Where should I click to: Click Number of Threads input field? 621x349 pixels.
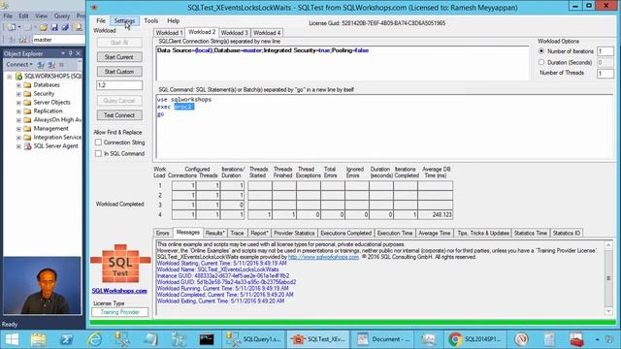(605, 74)
